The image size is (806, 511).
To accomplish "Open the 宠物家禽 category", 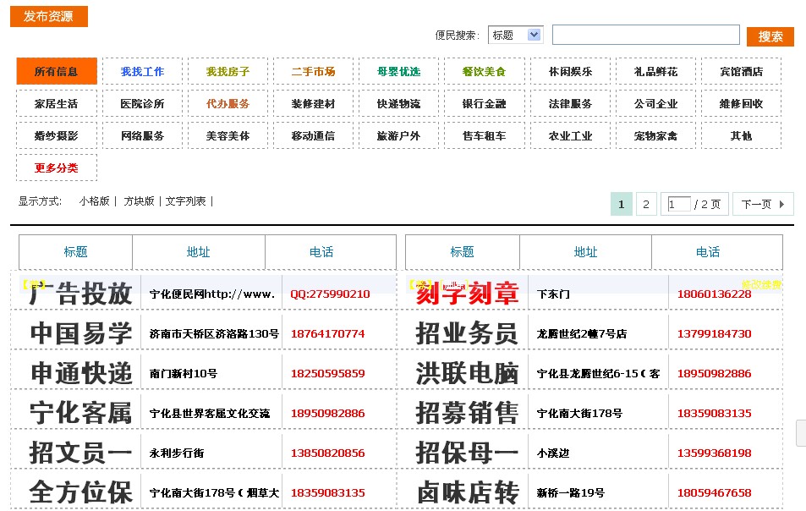I will point(655,135).
